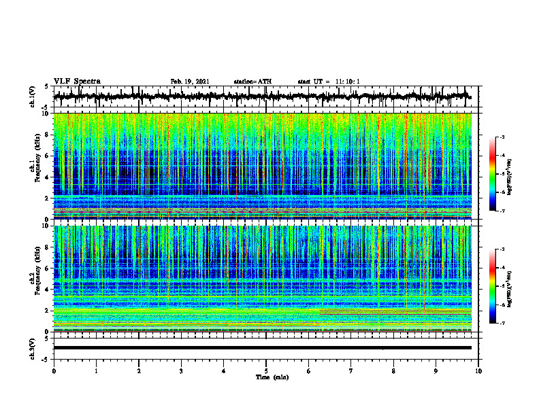Click the "VLF Spectra" plot title

point(77,82)
